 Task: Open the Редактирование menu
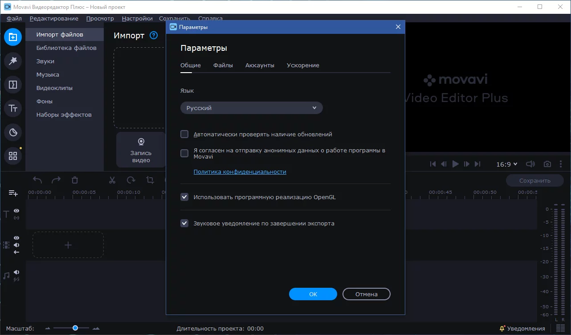tap(54, 18)
